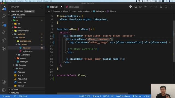This screenshot has height=98, width=175.
Task: Change end of line sequence LF
Action: click(x=112, y=96)
